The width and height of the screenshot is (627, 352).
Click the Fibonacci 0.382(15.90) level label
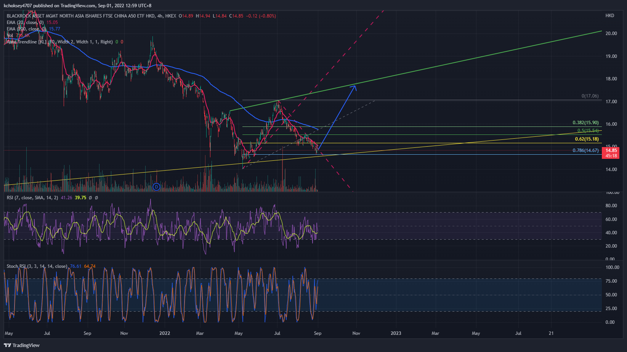click(x=585, y=123)
